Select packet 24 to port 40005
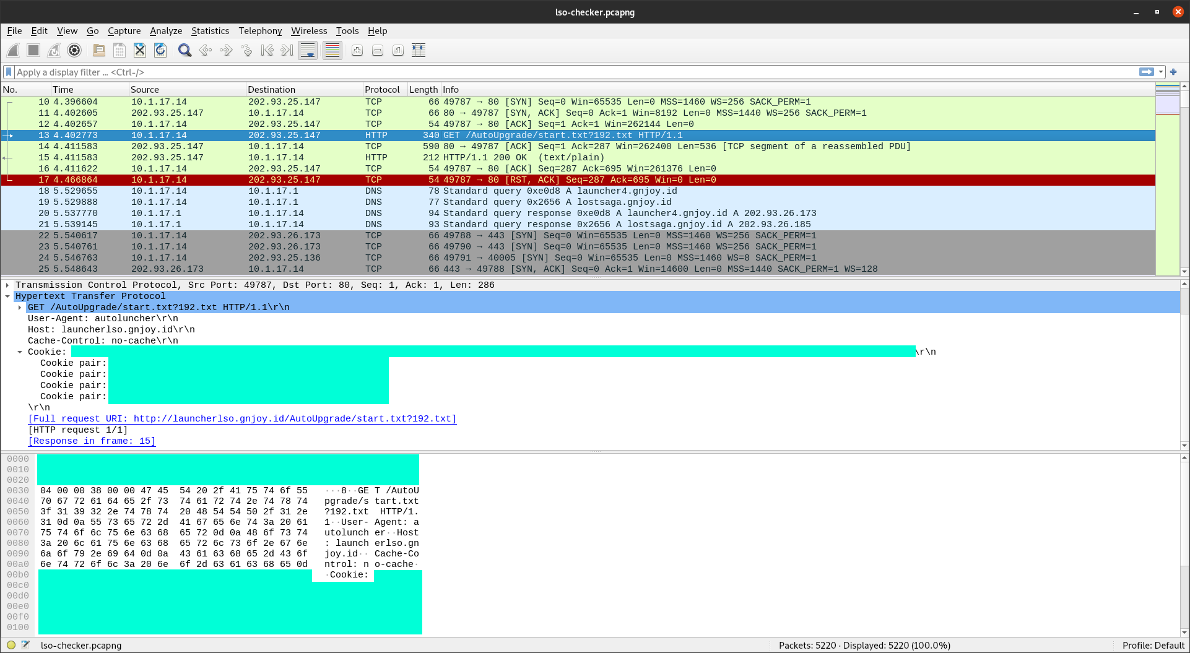Viewport: 1190px width, 653px height. pos(578,258)
